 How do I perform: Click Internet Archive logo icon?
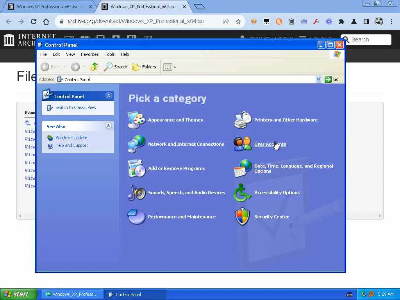tap(9, 40)
